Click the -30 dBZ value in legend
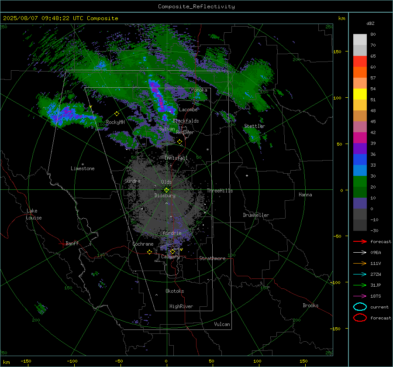This screenshot has height=367, width=393. coord(374,230)
